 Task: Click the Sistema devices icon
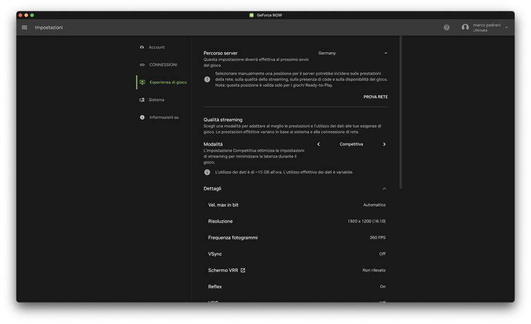click(x=142, y=100)
